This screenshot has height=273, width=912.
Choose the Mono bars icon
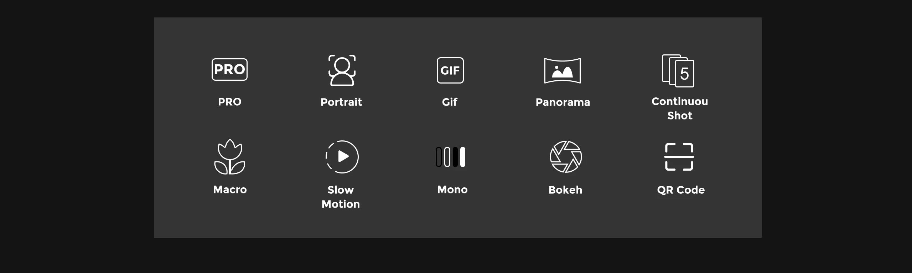point(451,157)
